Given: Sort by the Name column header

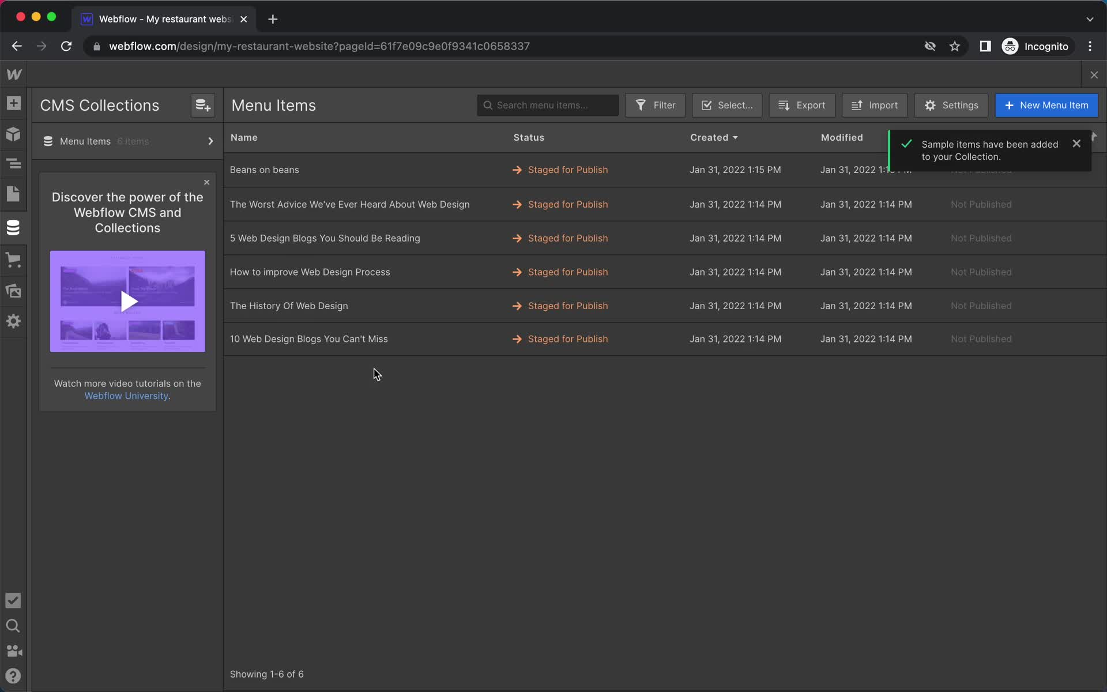Looking at the screenshot, I should coord(244,137).
